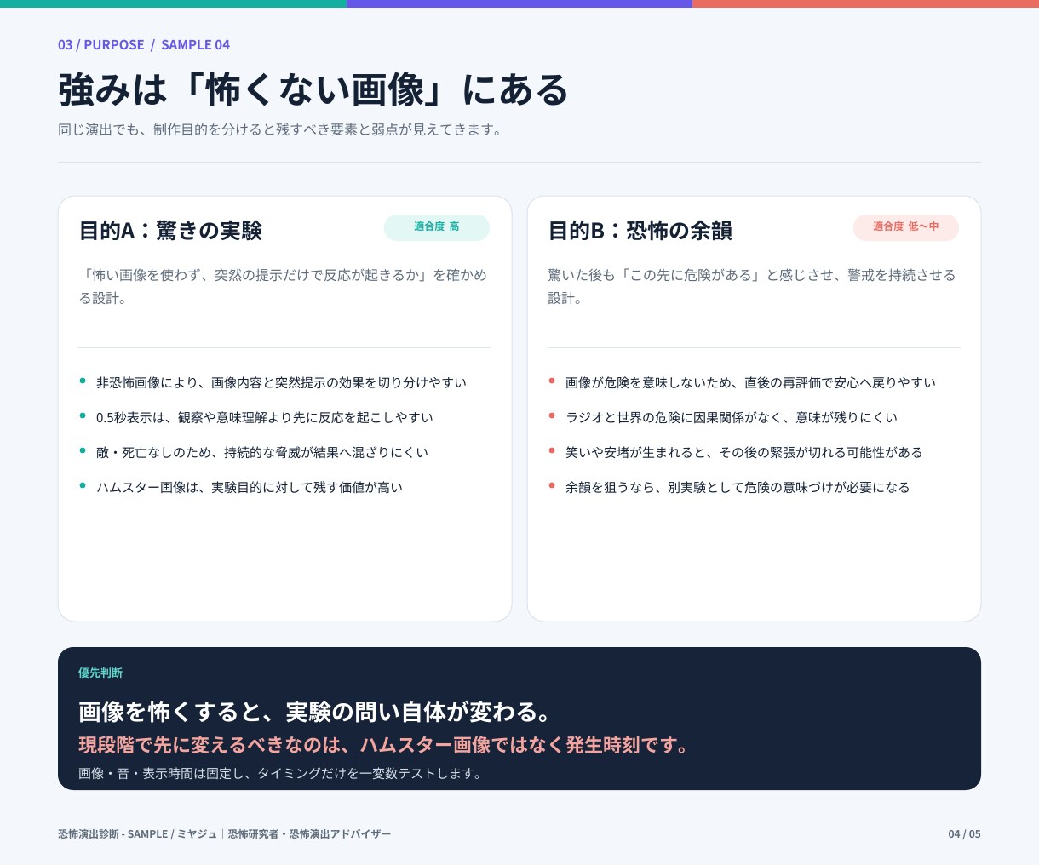Click the card title 目的A：驚きの実験
This screenshot has width=1039, height=865.
(x=170, y=231)
